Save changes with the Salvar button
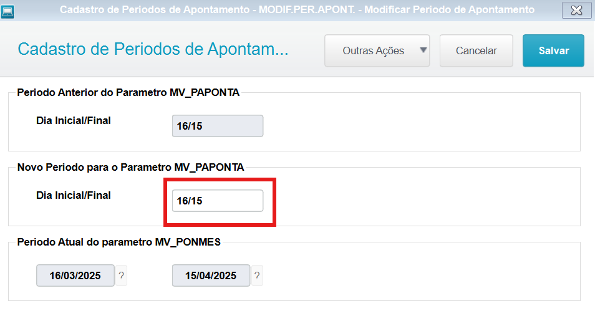 [553, 51]
